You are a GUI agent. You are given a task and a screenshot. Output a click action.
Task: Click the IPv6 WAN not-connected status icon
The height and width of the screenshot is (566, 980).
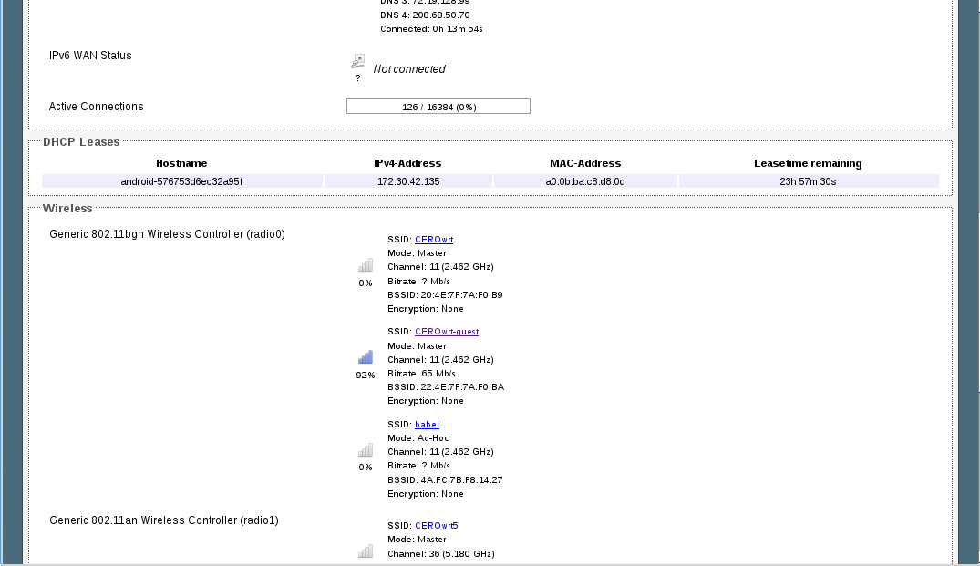(x=358, y=62)
